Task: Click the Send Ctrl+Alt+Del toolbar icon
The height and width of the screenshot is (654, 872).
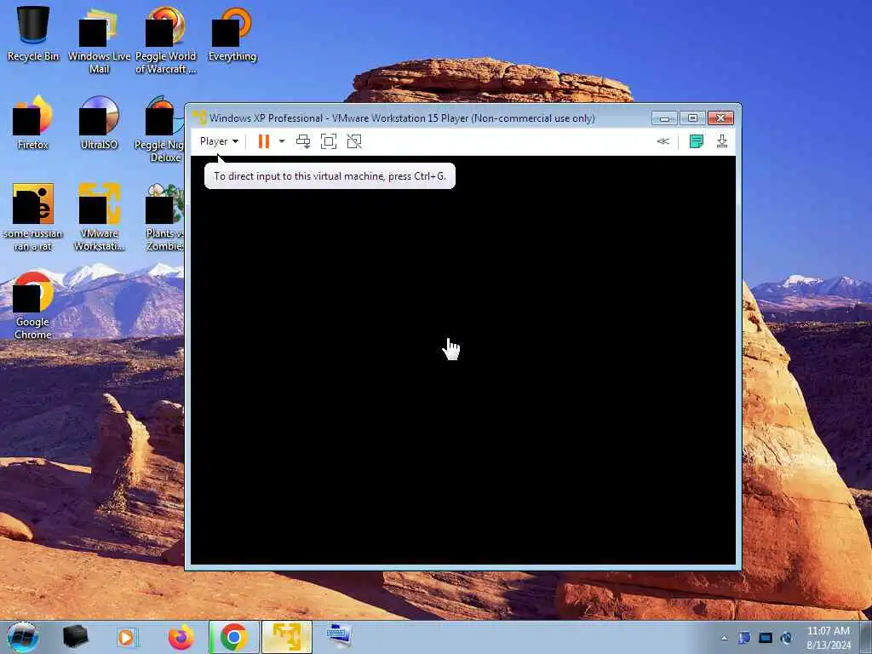Action: tap(303, 141)
